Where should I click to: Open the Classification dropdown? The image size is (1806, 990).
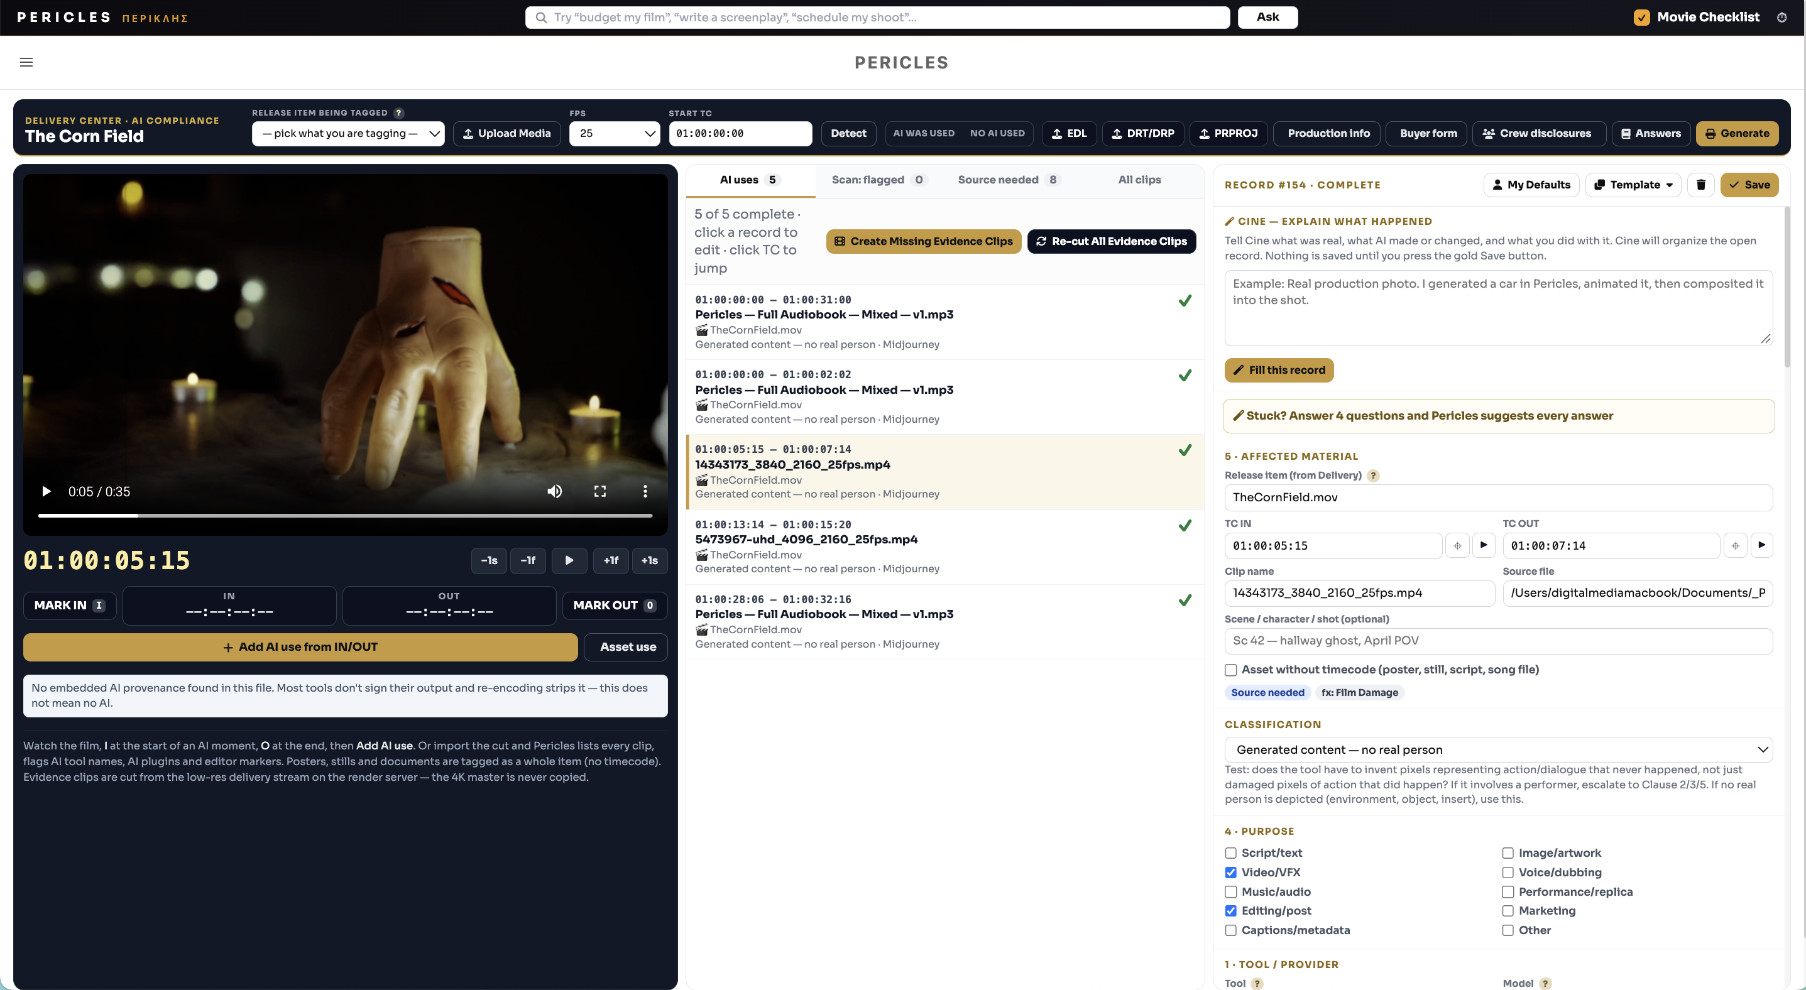point(1498,749)
